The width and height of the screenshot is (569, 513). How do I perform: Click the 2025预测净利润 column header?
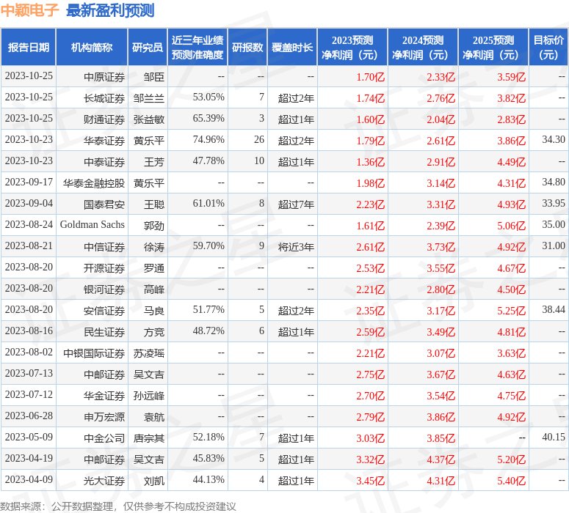[493, 48]
